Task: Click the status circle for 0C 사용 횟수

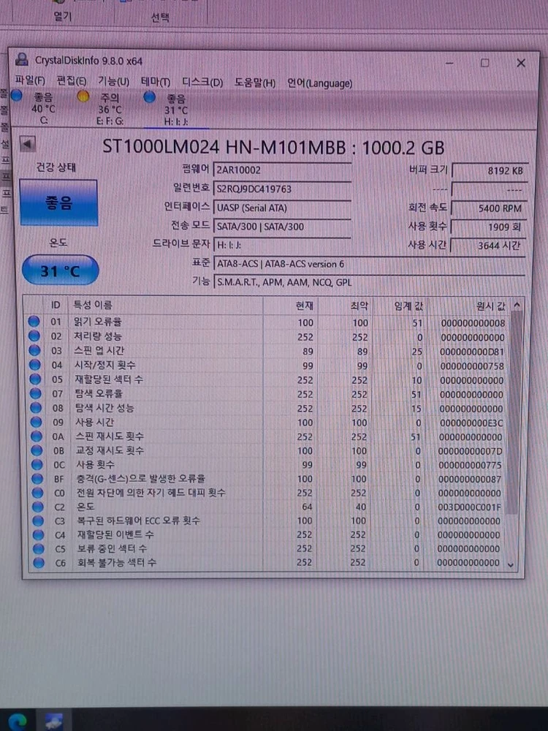Action: coord(37,464)
